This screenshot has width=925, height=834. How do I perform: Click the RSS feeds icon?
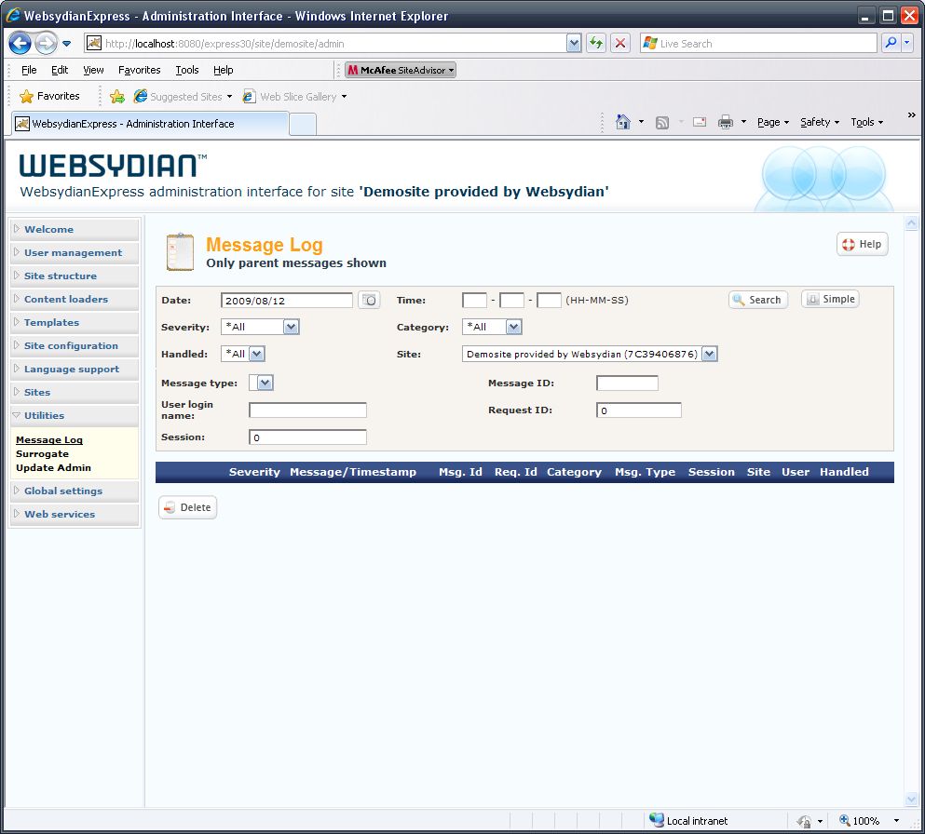[662, 123]
